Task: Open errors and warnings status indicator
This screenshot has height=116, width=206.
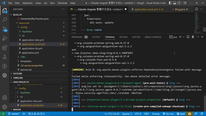Action: 36,114
